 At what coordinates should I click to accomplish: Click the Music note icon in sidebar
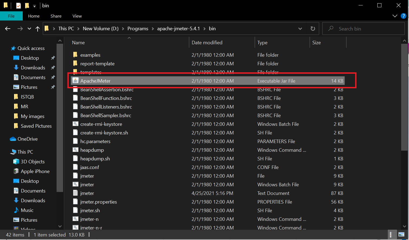click(x=16, y=210)
